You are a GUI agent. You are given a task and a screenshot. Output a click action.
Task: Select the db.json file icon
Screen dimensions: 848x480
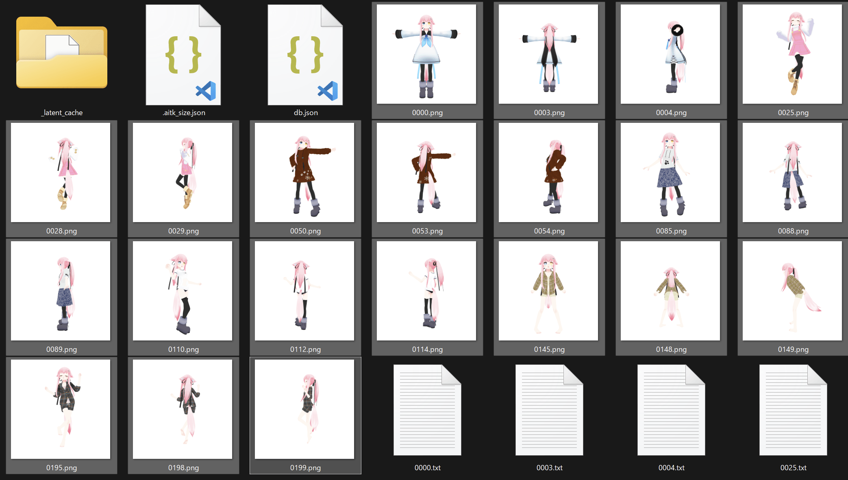coord(305,55)
